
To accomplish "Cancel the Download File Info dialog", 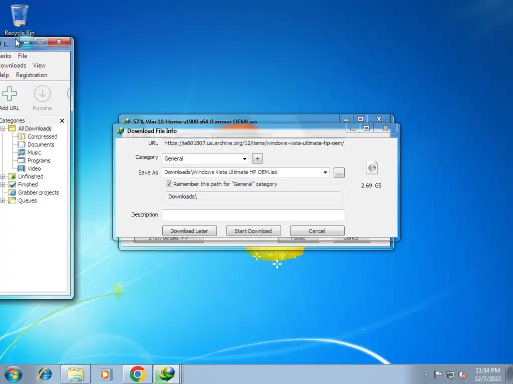I will 317,231.
